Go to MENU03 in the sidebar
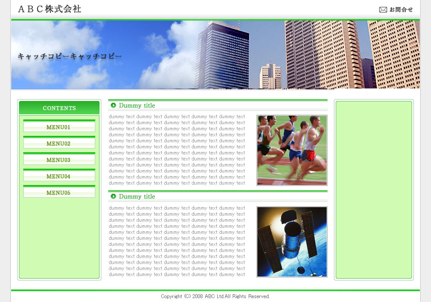The height and width of the screenshot is (302, 431). coord(59,160)
